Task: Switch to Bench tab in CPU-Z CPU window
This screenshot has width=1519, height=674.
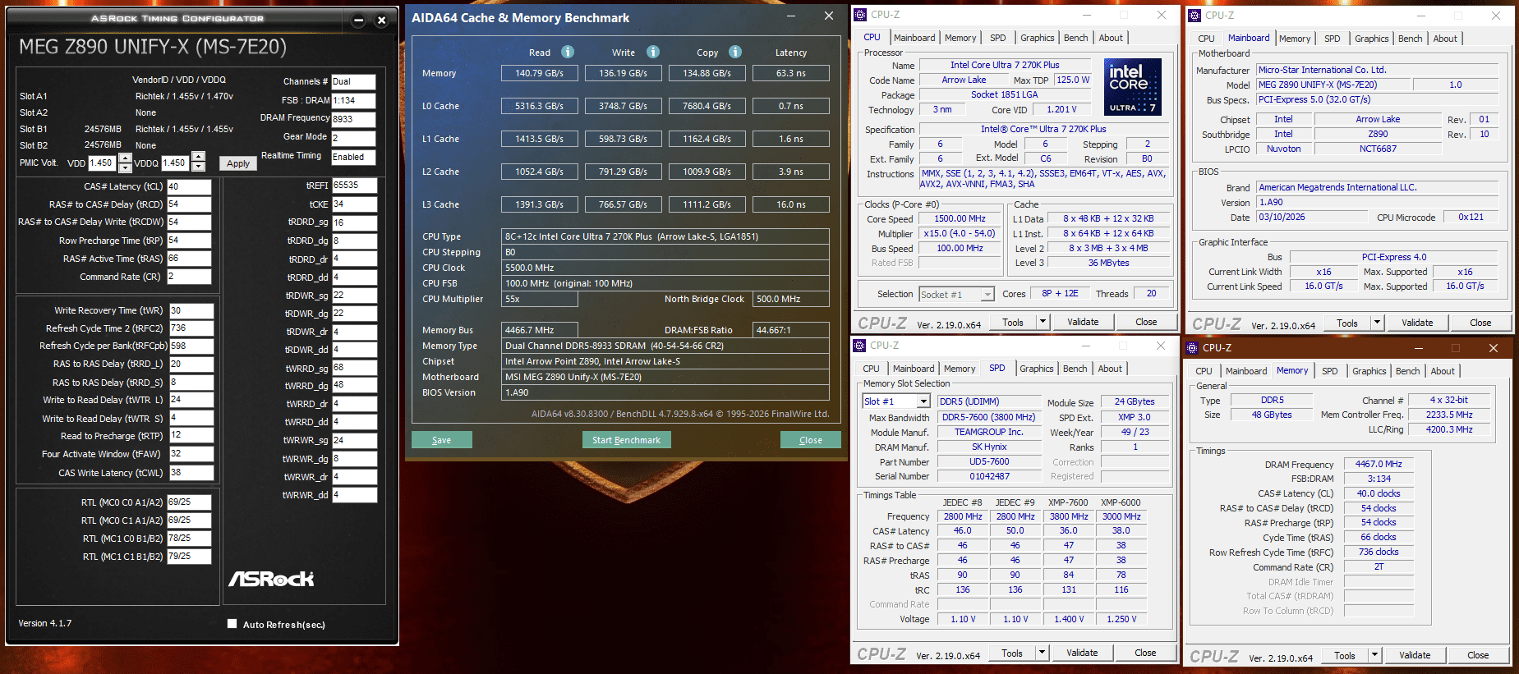Action: pos(1075,38)
